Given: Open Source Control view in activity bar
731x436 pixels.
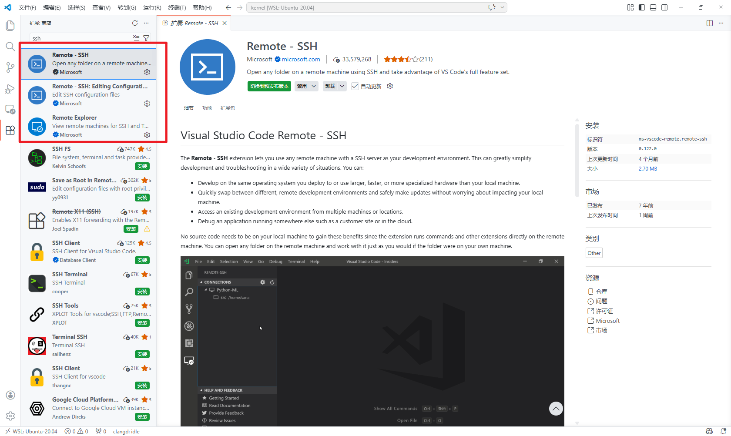Looking at the screenshot, I should point(10,67).
